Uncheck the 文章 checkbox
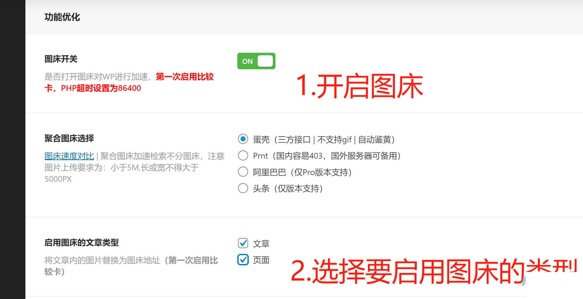 (x=243, y=243)
